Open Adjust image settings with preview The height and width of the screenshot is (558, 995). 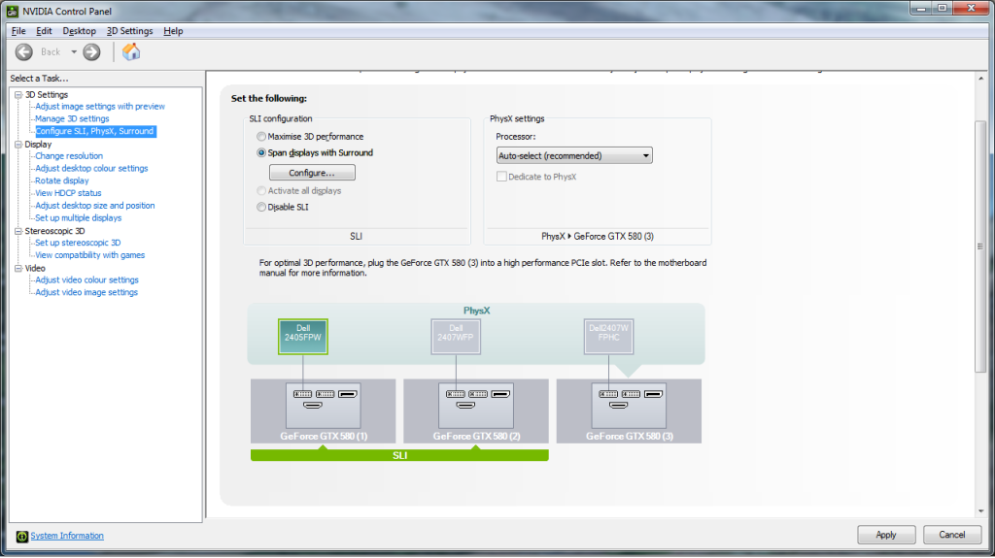tap(100, 107)
